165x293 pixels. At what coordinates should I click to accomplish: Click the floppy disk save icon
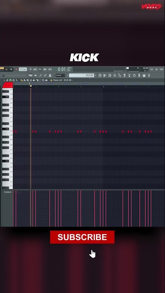tap(144, 75)
